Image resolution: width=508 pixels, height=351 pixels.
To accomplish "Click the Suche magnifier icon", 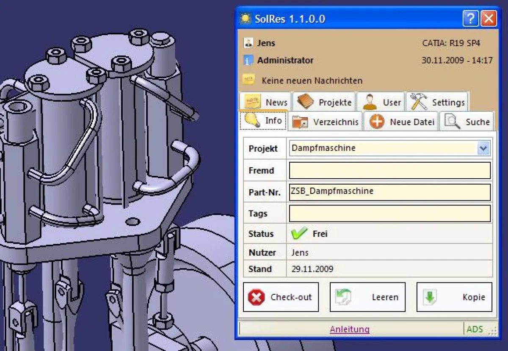I will click(x=453, y=122).
